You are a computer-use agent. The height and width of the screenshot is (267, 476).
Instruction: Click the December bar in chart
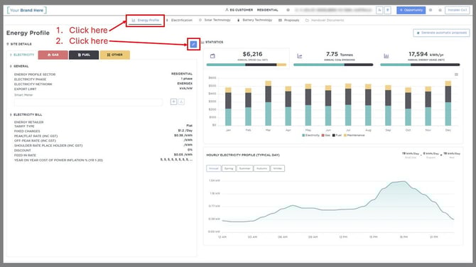448,103
